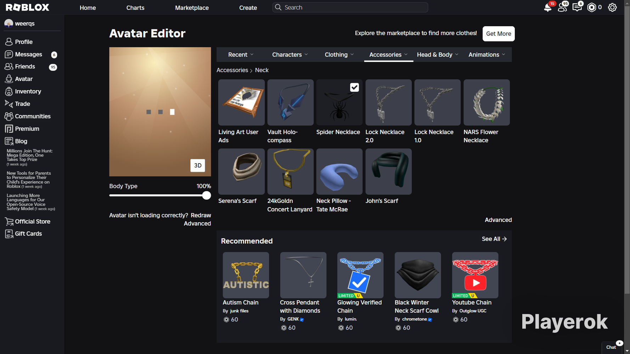
Task: Equip Serena's Scarf
Action: click(241, 171)
